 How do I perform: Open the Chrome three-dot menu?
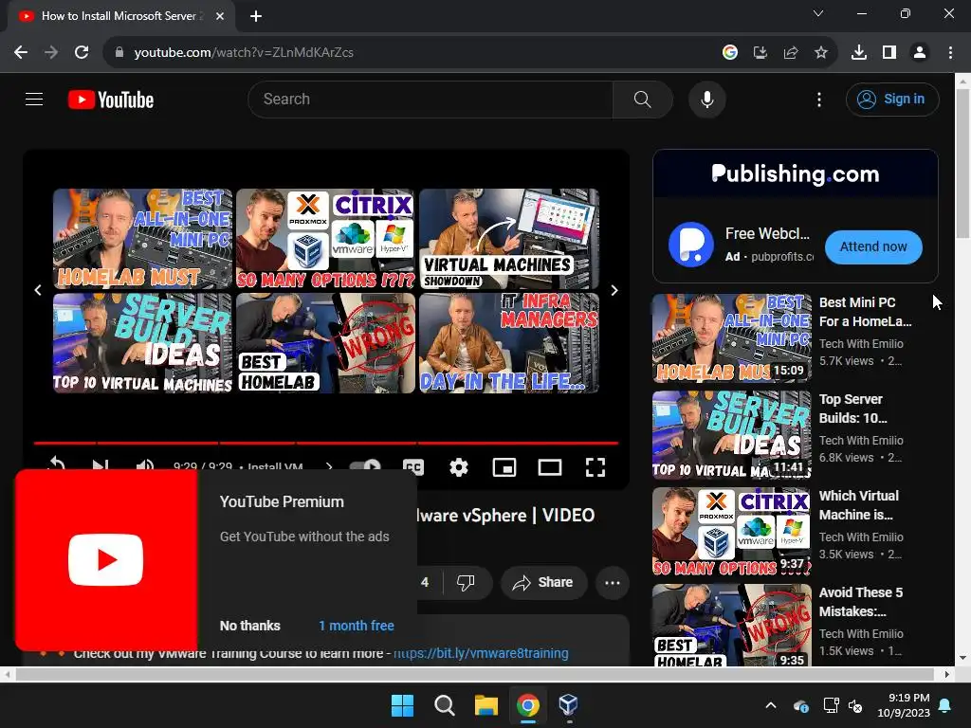tap(950, 53)
